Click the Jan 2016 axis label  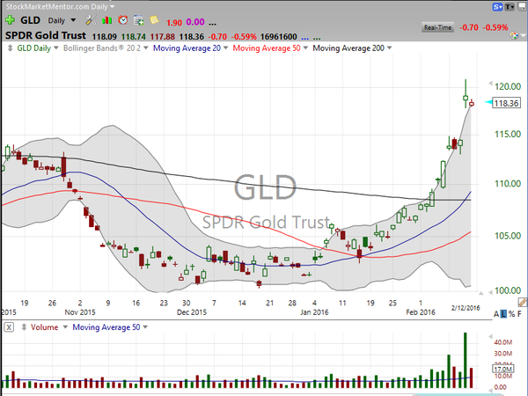tap(314, 312)
